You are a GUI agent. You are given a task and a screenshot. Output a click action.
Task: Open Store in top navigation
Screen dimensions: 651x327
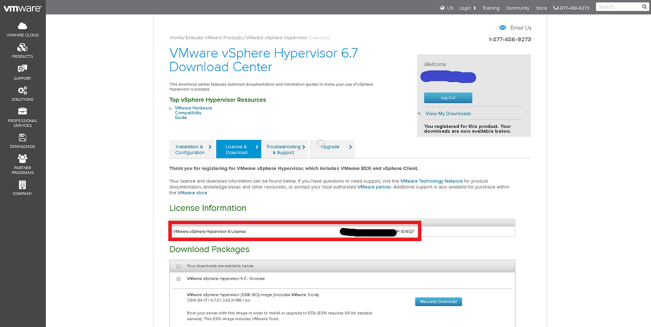[541, 8]
